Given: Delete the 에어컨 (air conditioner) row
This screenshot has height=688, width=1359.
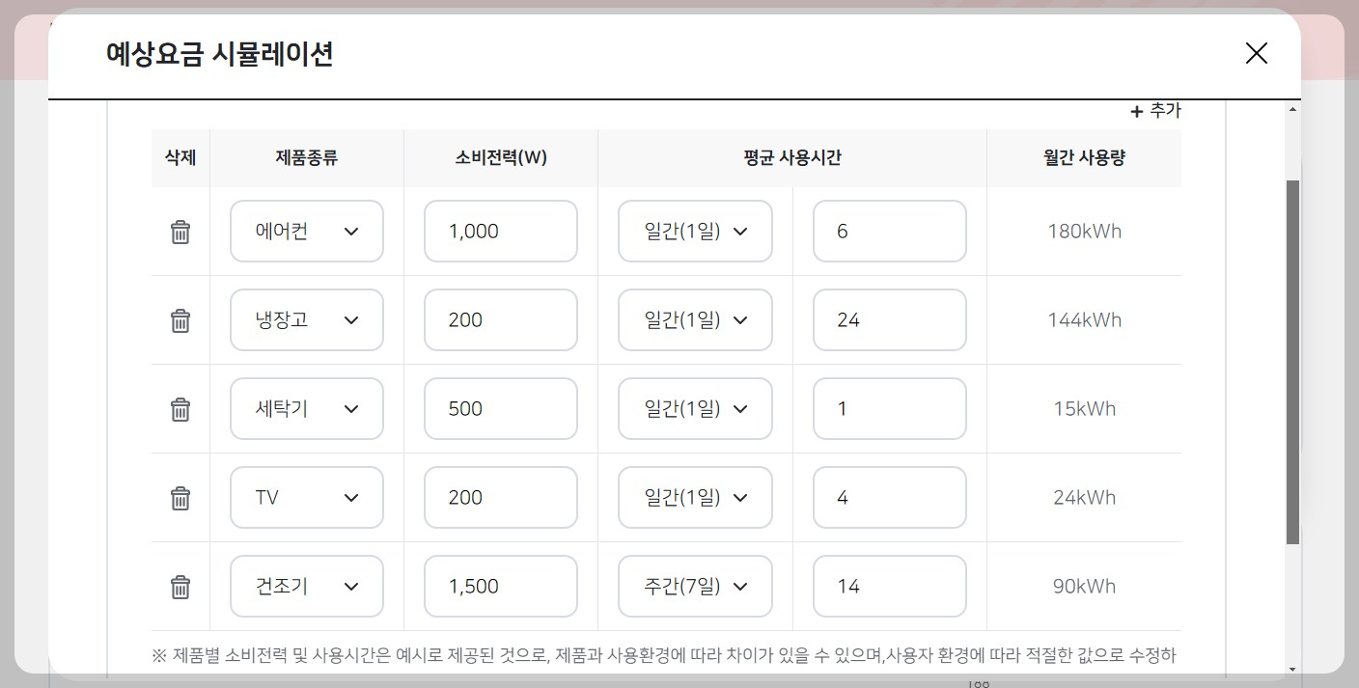Looking at the screenshot, I should 180,232.
